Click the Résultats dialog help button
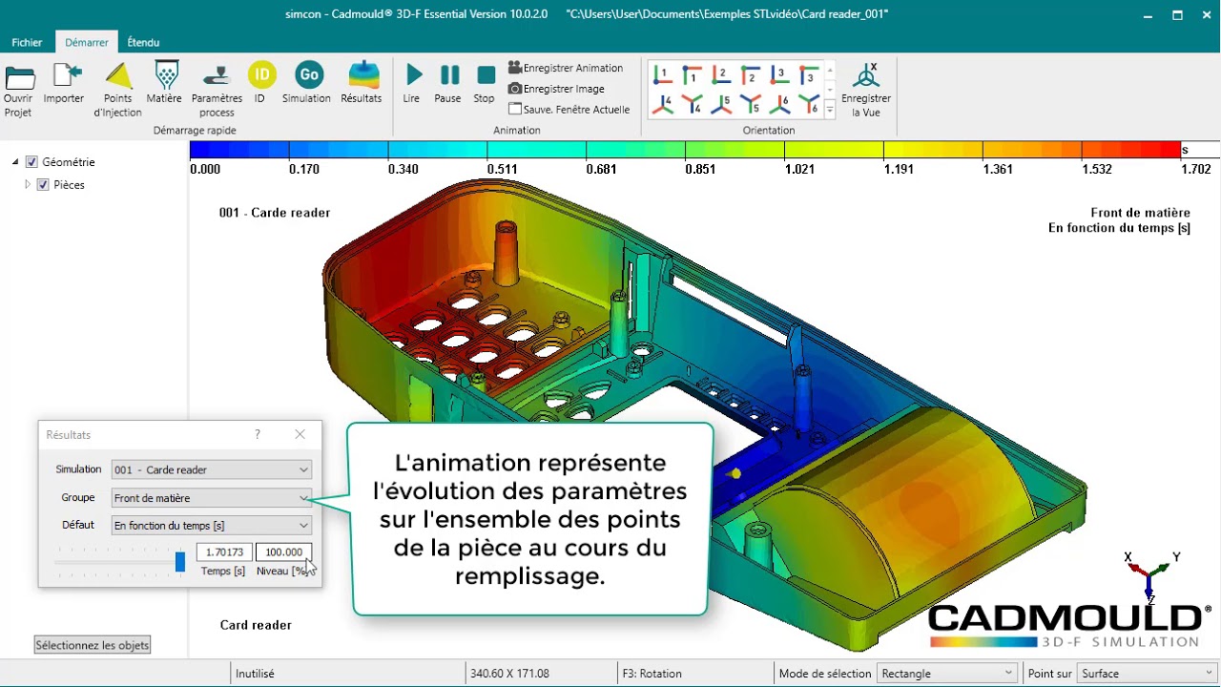 tap(258, 434)
